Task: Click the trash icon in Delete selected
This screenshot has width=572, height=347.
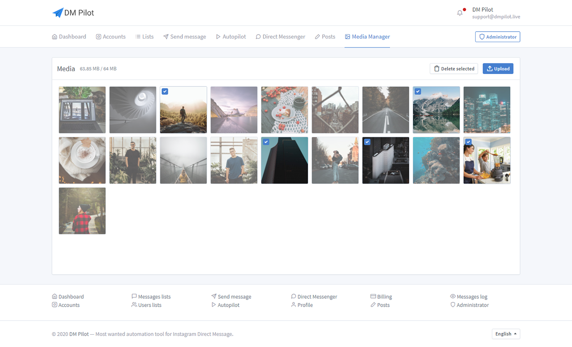Action: (x=436, y=69)
